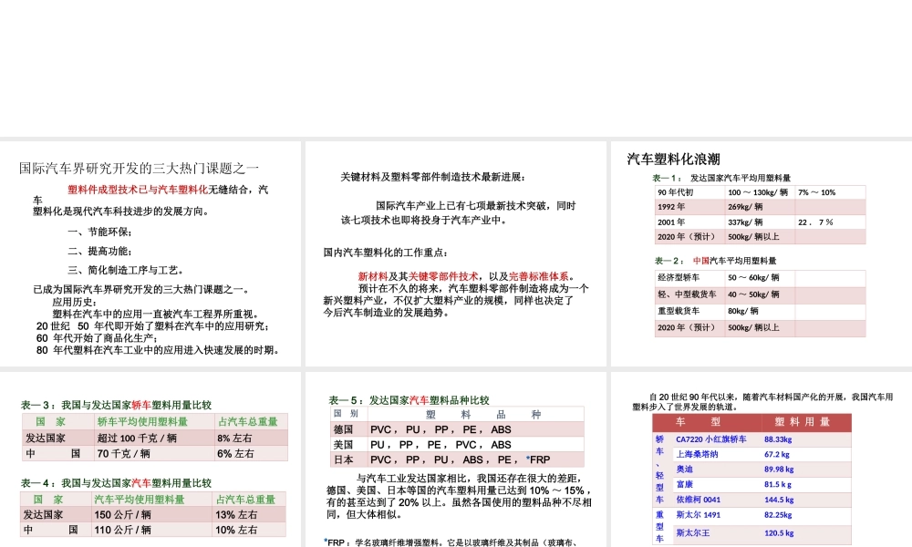Click heading 国内汽车塑料化的工作重点
Viewport: 912px width, 547px height.
click(386, 253)
